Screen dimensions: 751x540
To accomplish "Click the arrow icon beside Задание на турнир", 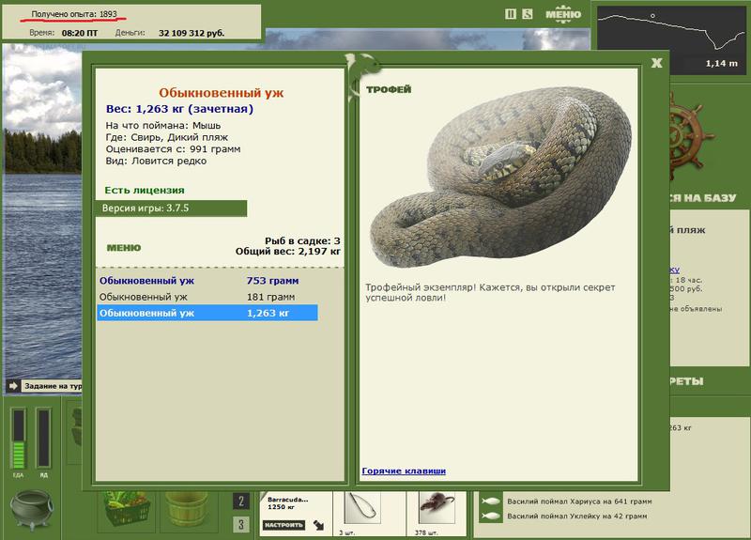I will [x=13, y=386].
